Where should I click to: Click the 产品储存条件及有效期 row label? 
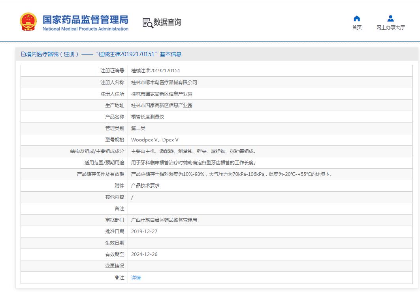click(x=100, y=174)
